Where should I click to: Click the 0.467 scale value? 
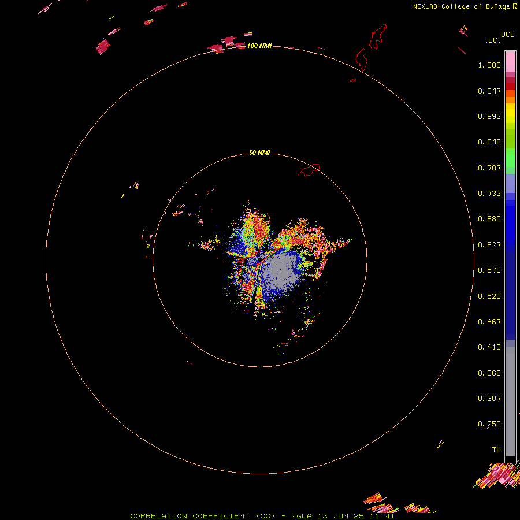tap(489, 322)
